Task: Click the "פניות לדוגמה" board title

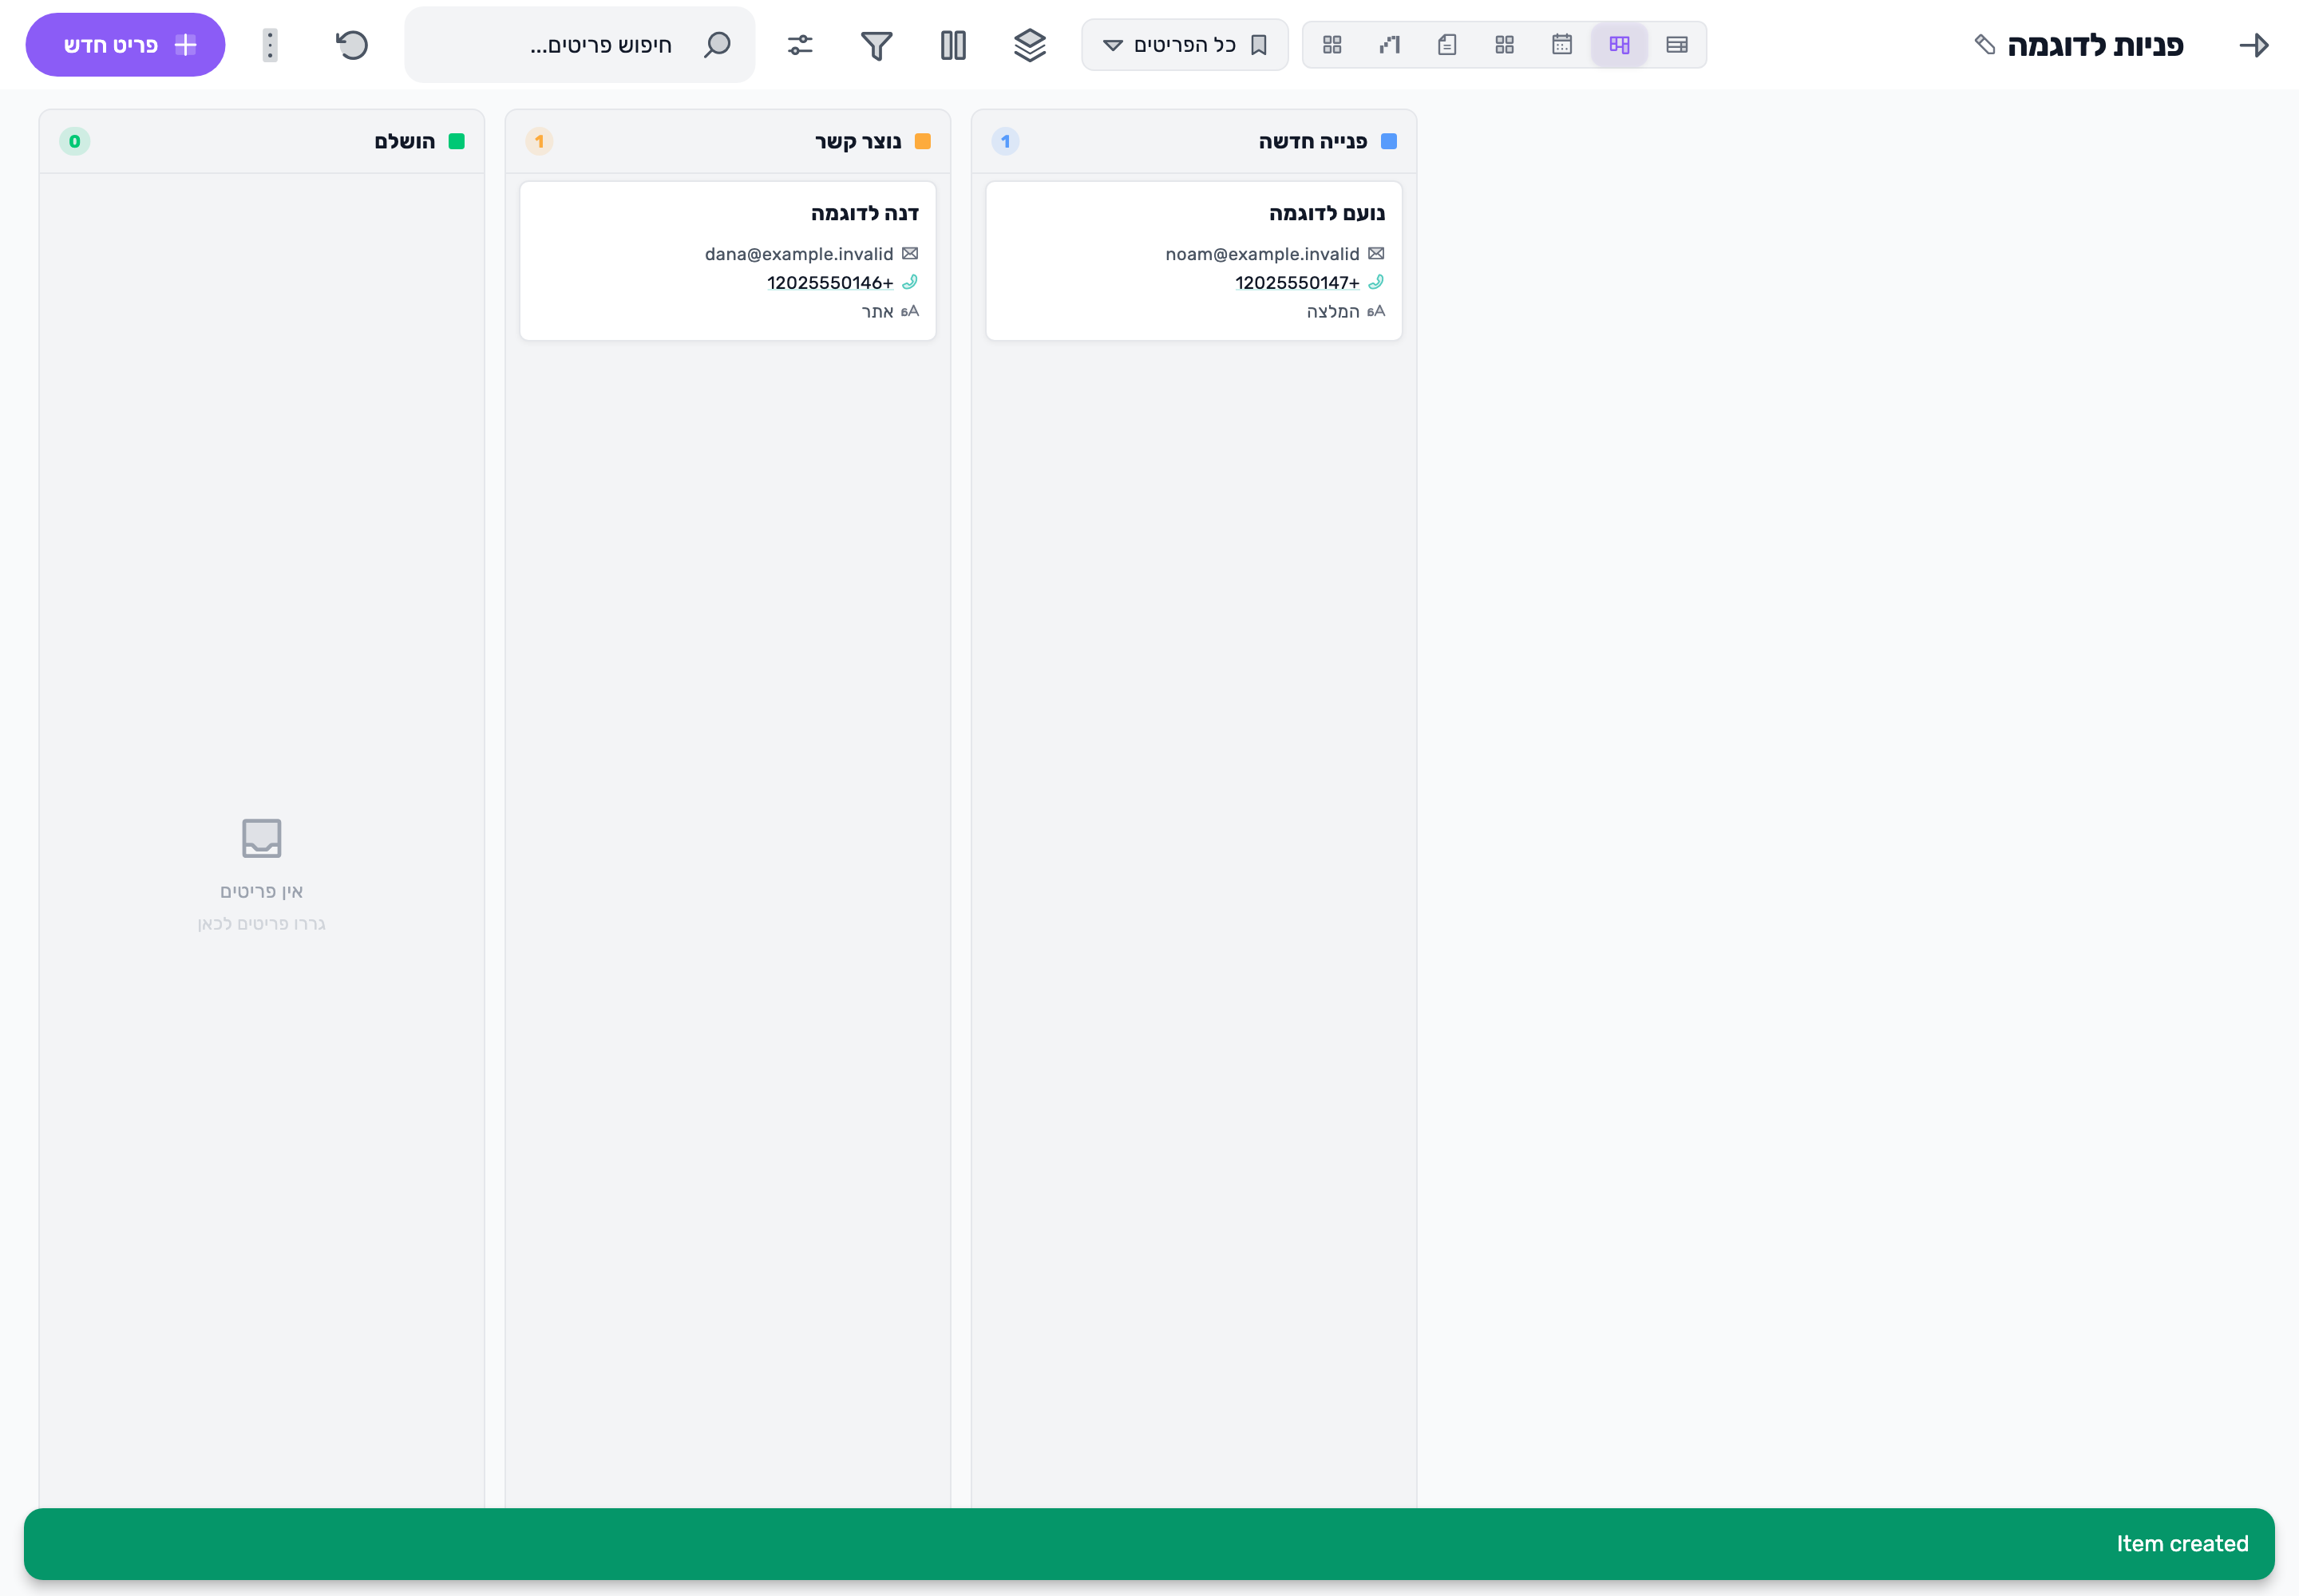Action: coord(2095,45)
